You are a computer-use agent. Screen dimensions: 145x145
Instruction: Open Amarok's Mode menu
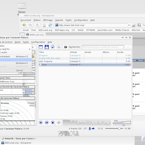[17, 42]
